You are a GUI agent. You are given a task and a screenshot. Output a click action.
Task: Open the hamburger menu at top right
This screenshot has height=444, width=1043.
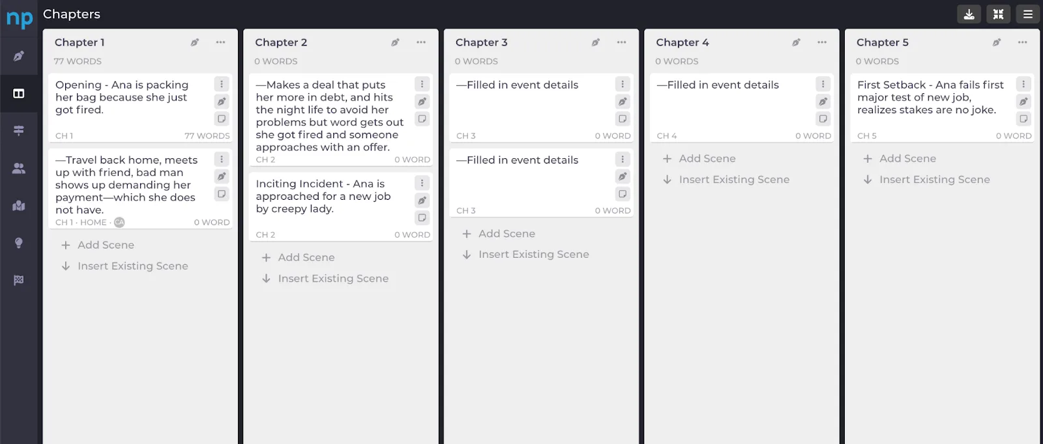tap(1028, 14)
